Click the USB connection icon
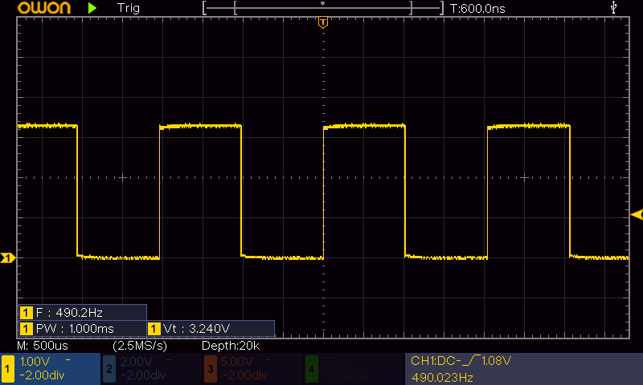 pyautogui.click(x=615, y=7)
